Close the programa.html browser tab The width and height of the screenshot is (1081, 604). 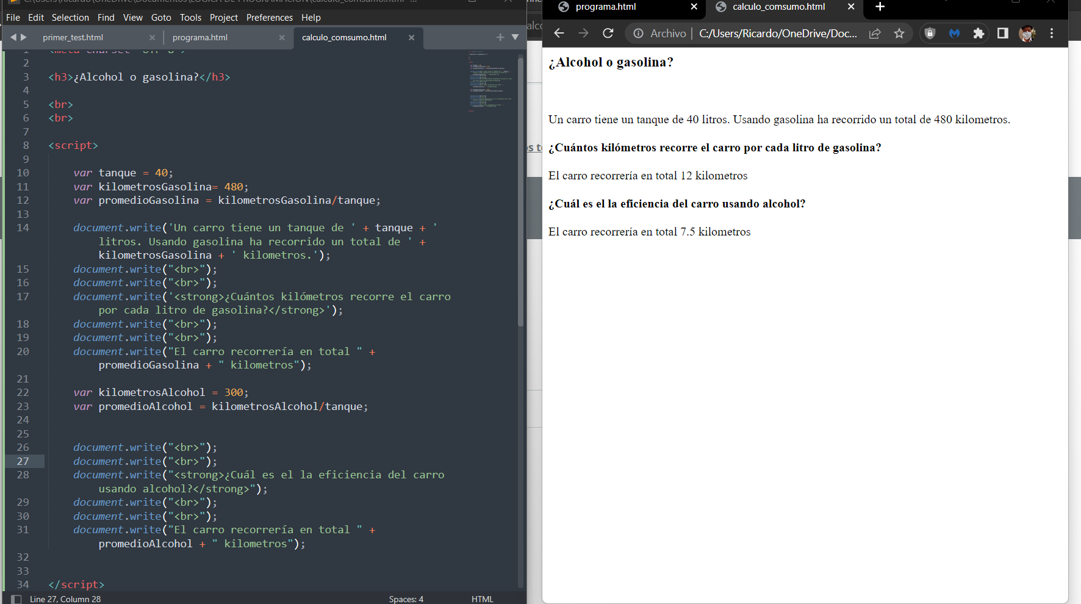[x=694, y=7]
